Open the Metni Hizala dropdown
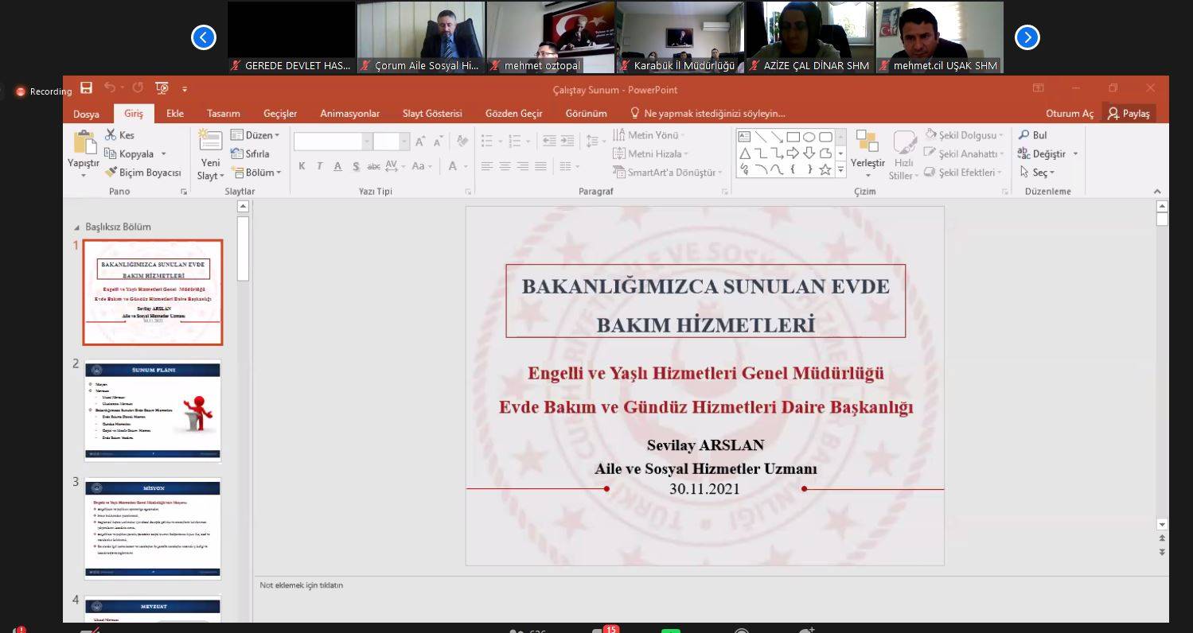This screenshot has height=633, width=1193. [x=651, y=153]
